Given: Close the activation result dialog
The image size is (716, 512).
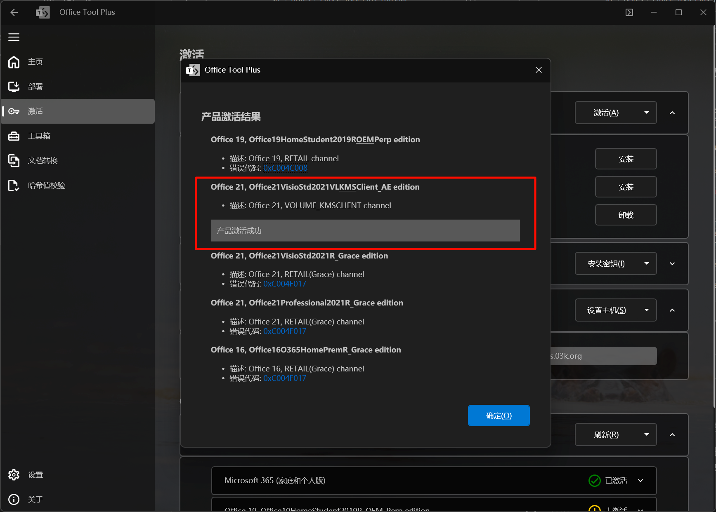Looking at the screenshot, I should coord(539,70).
